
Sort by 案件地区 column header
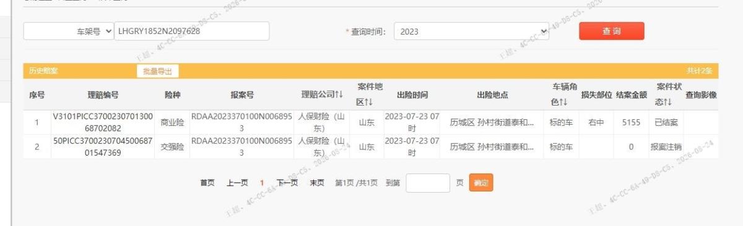[370, 94]
